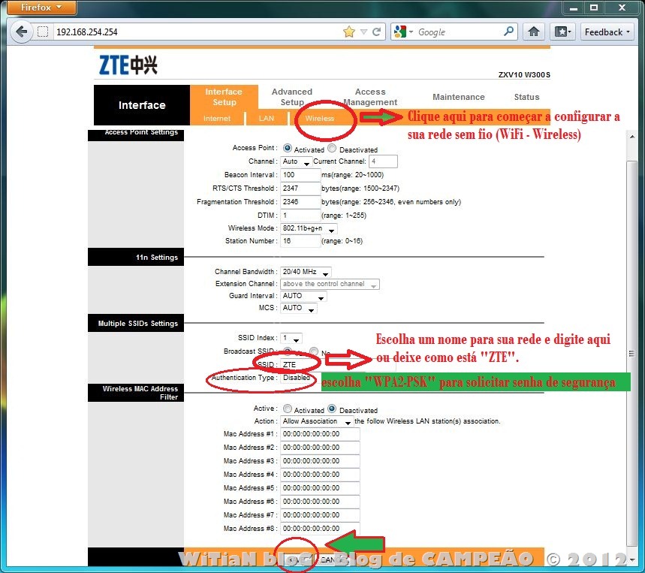Open the Feedback dropdown button
Viewport: 645px width, 573px height.
(x=607, y=32)
